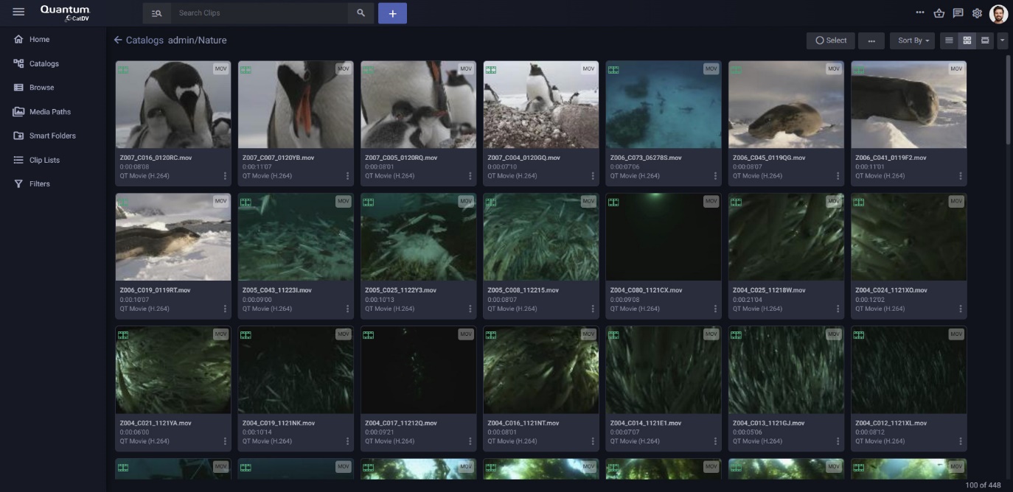Open the top bar more options ellipsis
1013x492 pixels.
pos(920,13)
